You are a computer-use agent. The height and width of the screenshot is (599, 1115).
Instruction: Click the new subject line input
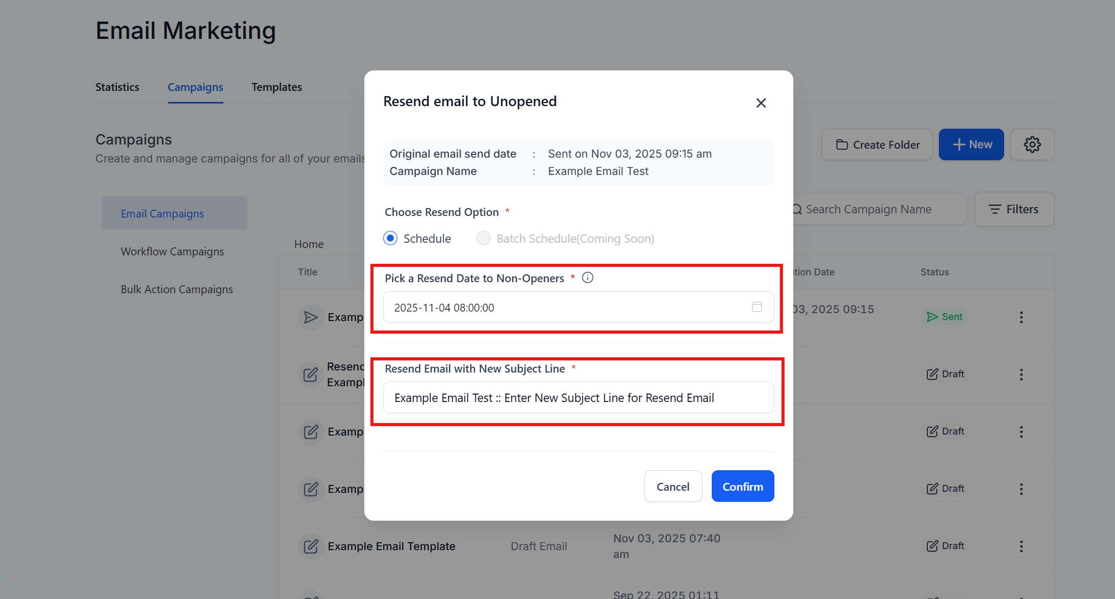pos(578,398)
